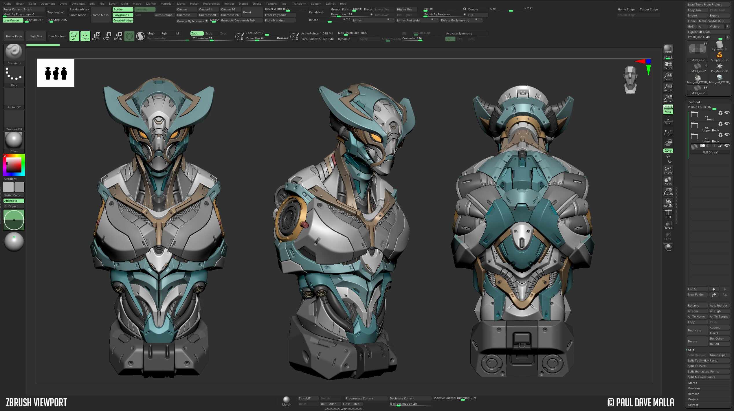This screenshot has width=734, height=411.
Task: Toggle the Floor grid icon
Action: (x=668, y=120)
